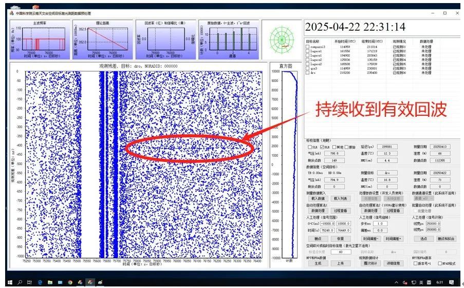Open the Windows Start menu

[x=10, y=282]
